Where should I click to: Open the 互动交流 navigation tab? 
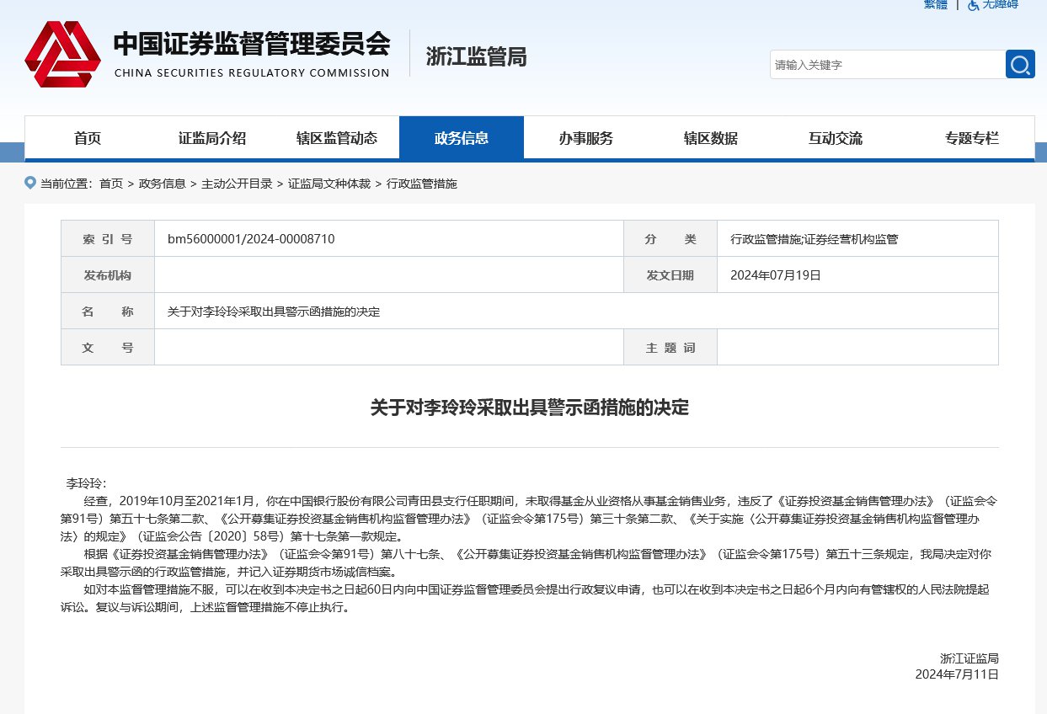click(x=836, y=138)
